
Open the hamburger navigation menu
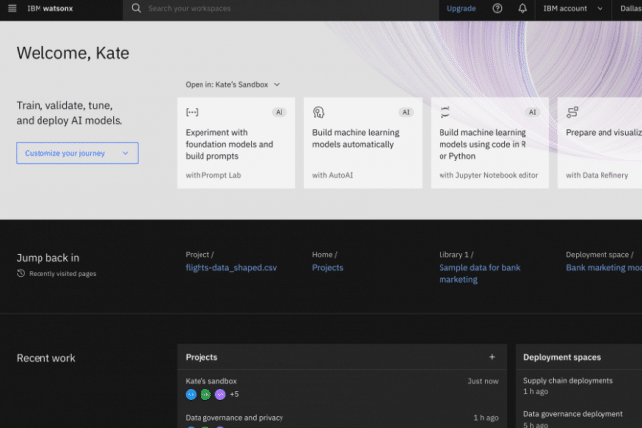[12, 8]
